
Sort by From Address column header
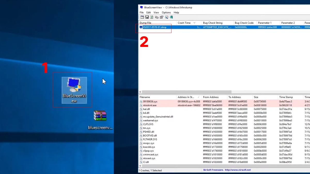point(214,97)
